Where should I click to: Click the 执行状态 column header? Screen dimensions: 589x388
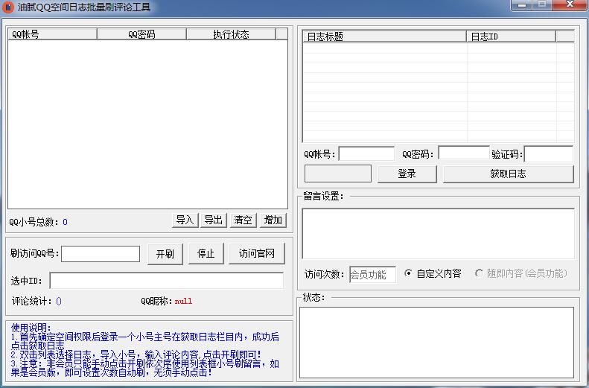231,34
